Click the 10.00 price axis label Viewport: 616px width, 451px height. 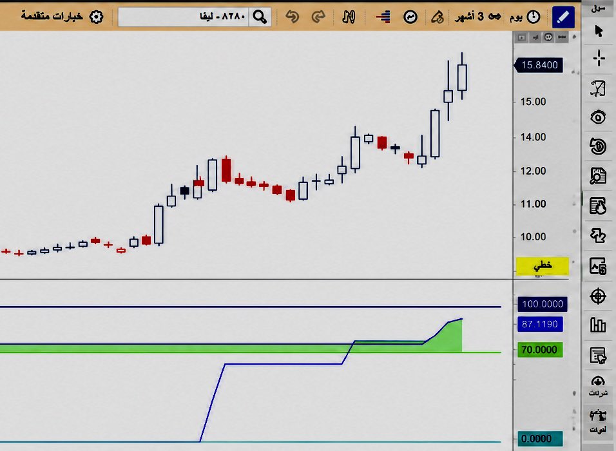point(533,237)
